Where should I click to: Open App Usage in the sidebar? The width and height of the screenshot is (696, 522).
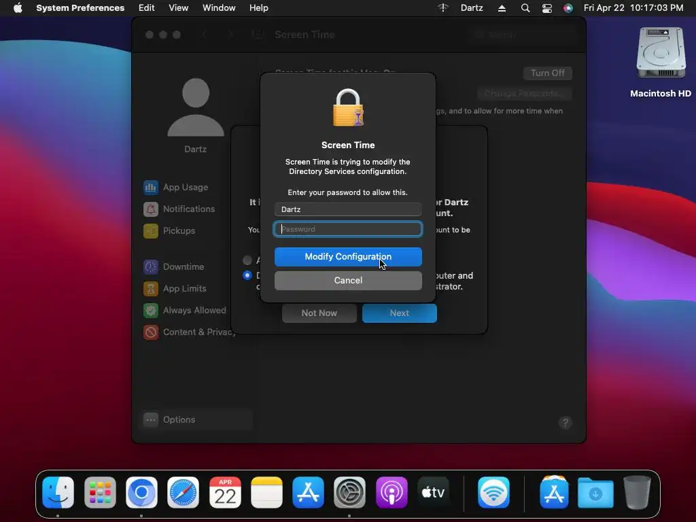[176, 188]
